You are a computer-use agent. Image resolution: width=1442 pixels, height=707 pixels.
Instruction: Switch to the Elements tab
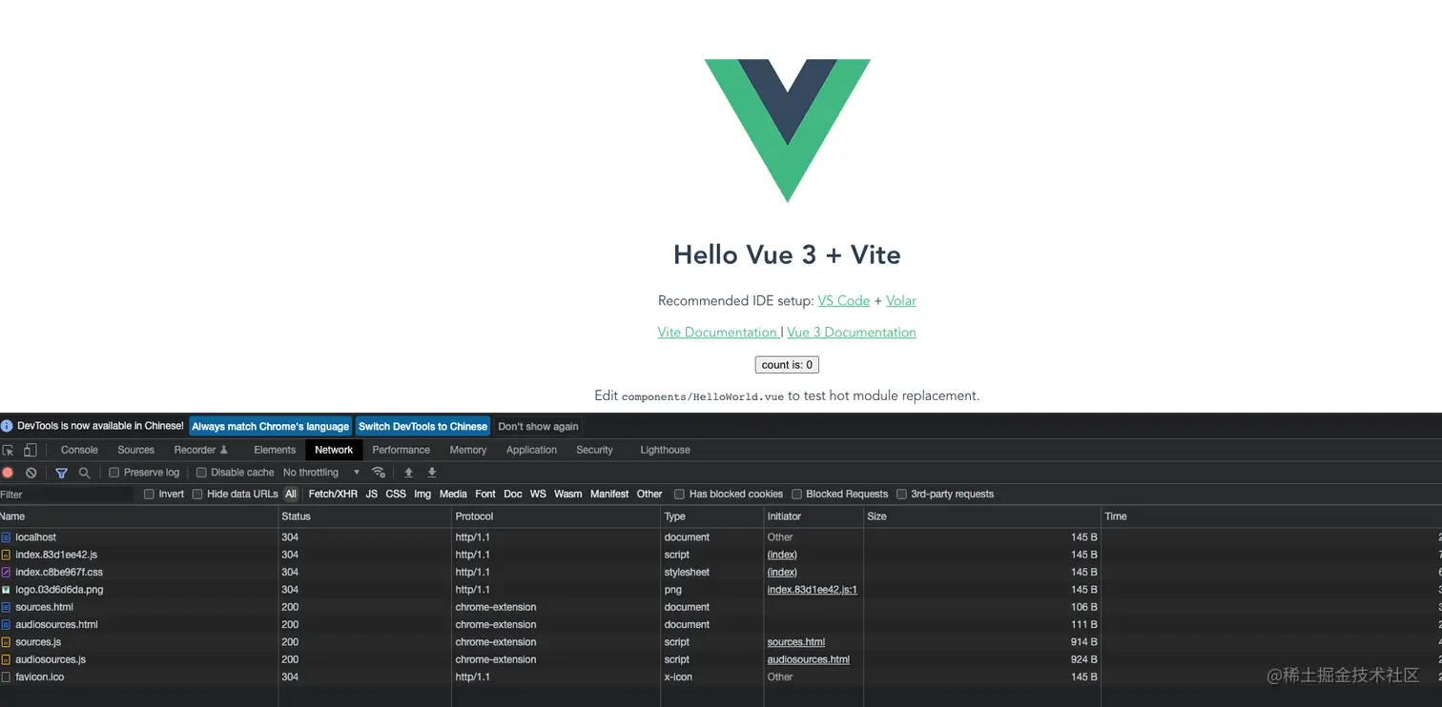click(275, 450)
